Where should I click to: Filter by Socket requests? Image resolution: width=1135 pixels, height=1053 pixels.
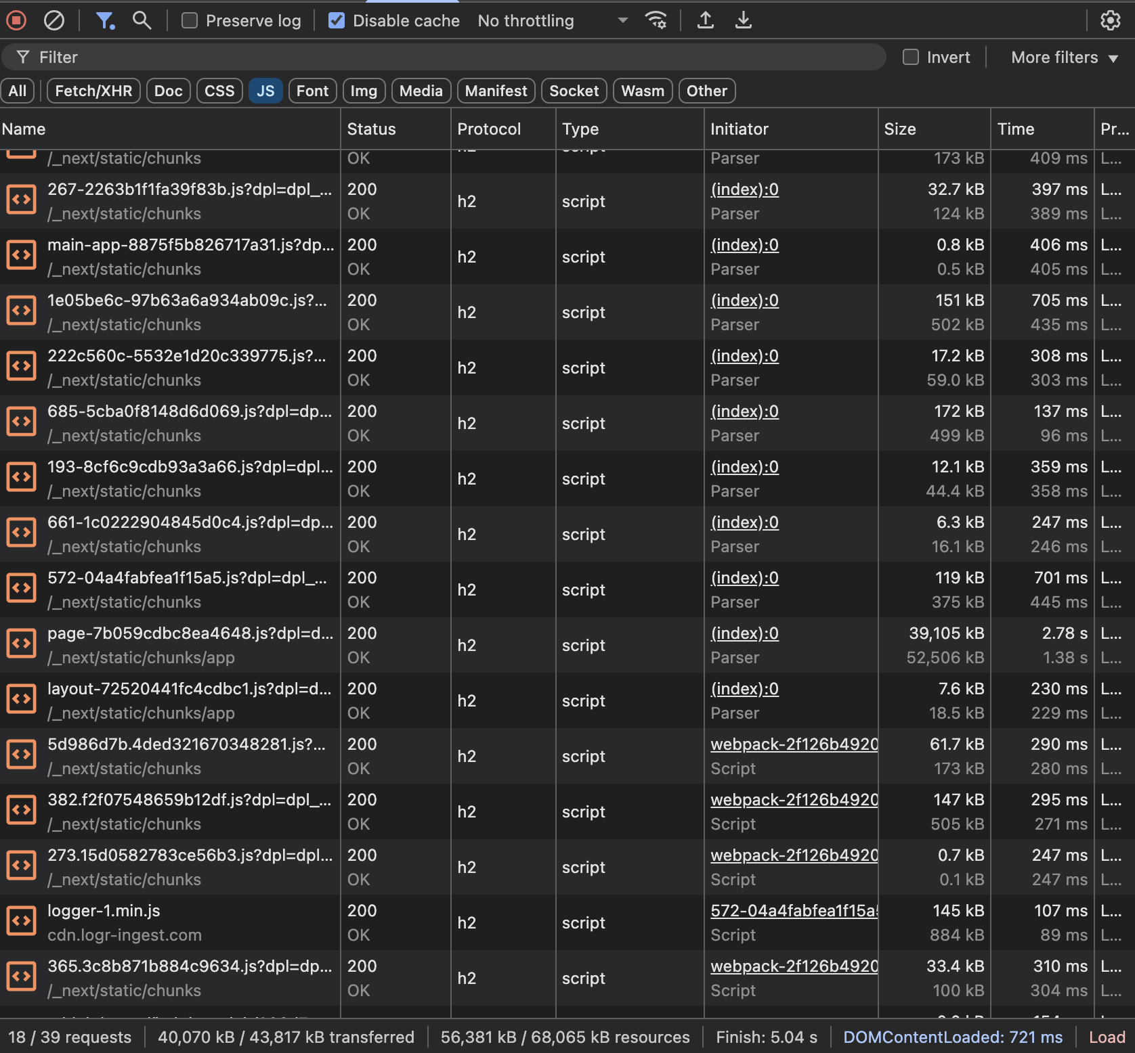pyautogui.click(x=574, y=91)
